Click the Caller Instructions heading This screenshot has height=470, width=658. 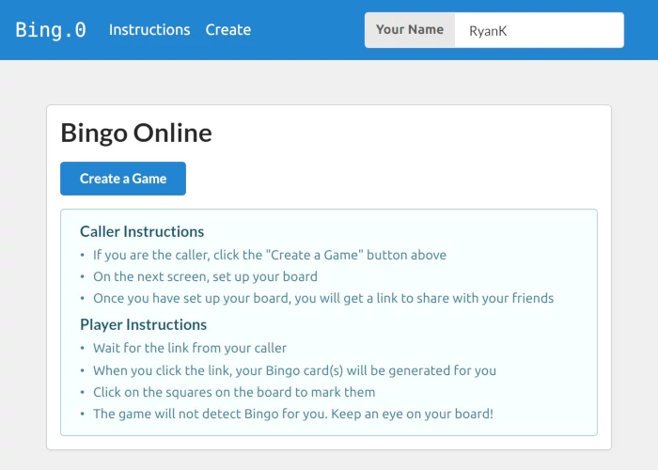click(x=142, y=231)
